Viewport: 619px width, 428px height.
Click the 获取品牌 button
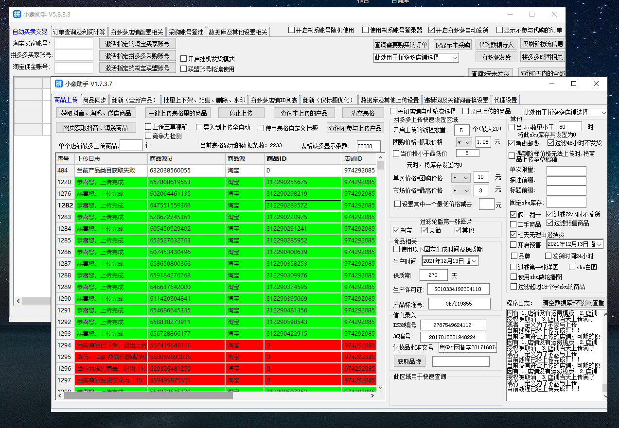[x=409, y=361]
